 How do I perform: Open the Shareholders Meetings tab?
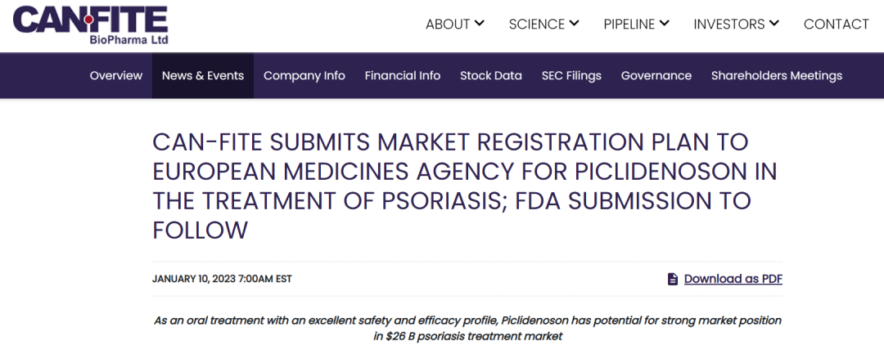point(777,75)
